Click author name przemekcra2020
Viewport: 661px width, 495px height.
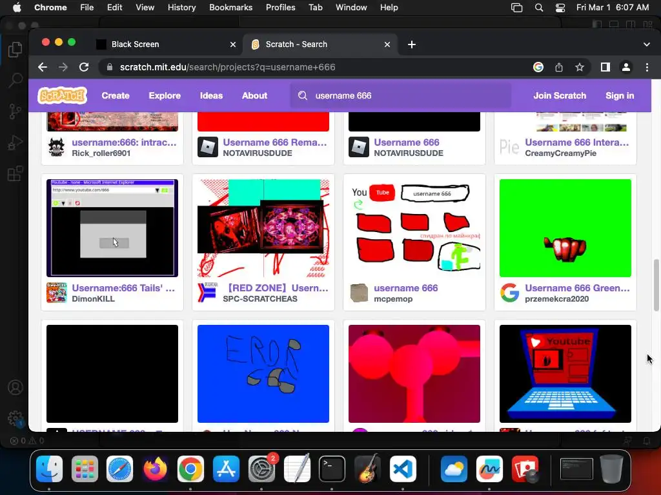click(x=557, y=299)
